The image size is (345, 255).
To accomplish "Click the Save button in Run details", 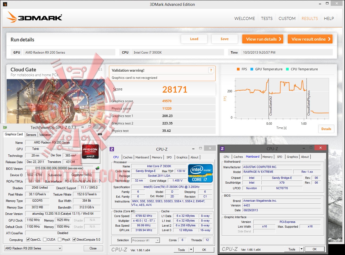I will click(x=224, y=39).
